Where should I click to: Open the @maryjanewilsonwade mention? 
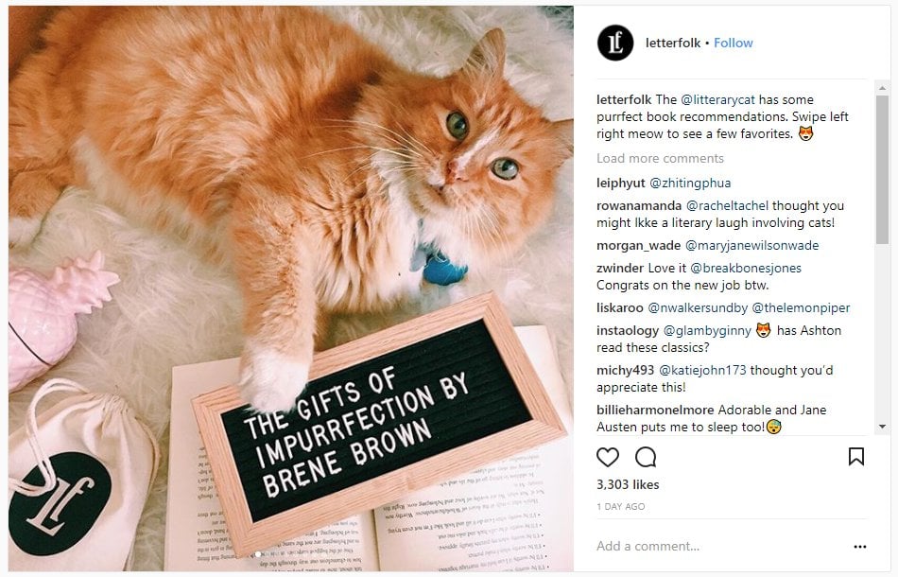(x=752, y=245)
